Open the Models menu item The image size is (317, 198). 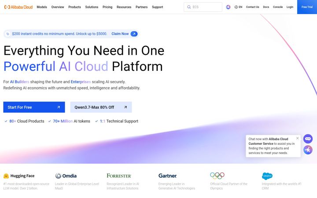coord(42,7)
